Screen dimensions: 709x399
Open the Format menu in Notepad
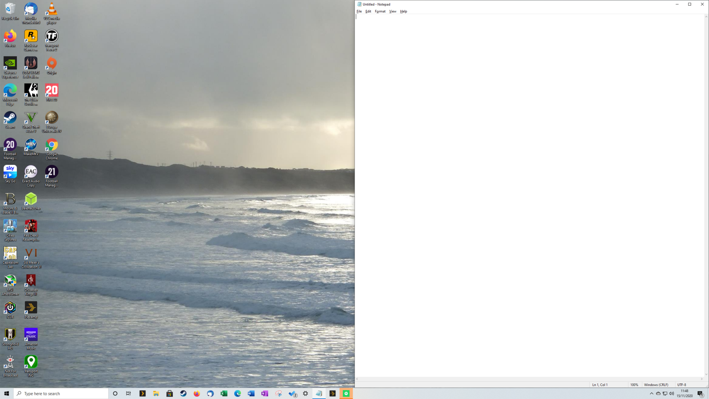380,12
